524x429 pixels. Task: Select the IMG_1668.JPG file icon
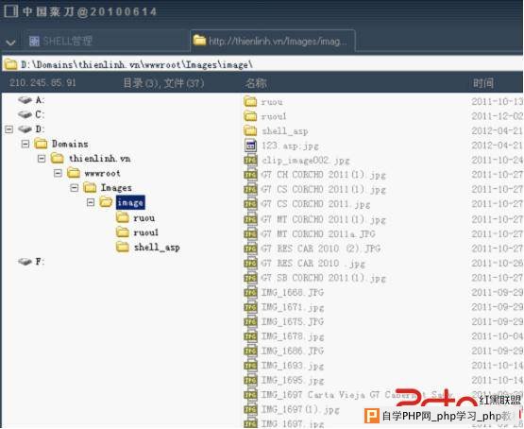(x=250, y=292)
